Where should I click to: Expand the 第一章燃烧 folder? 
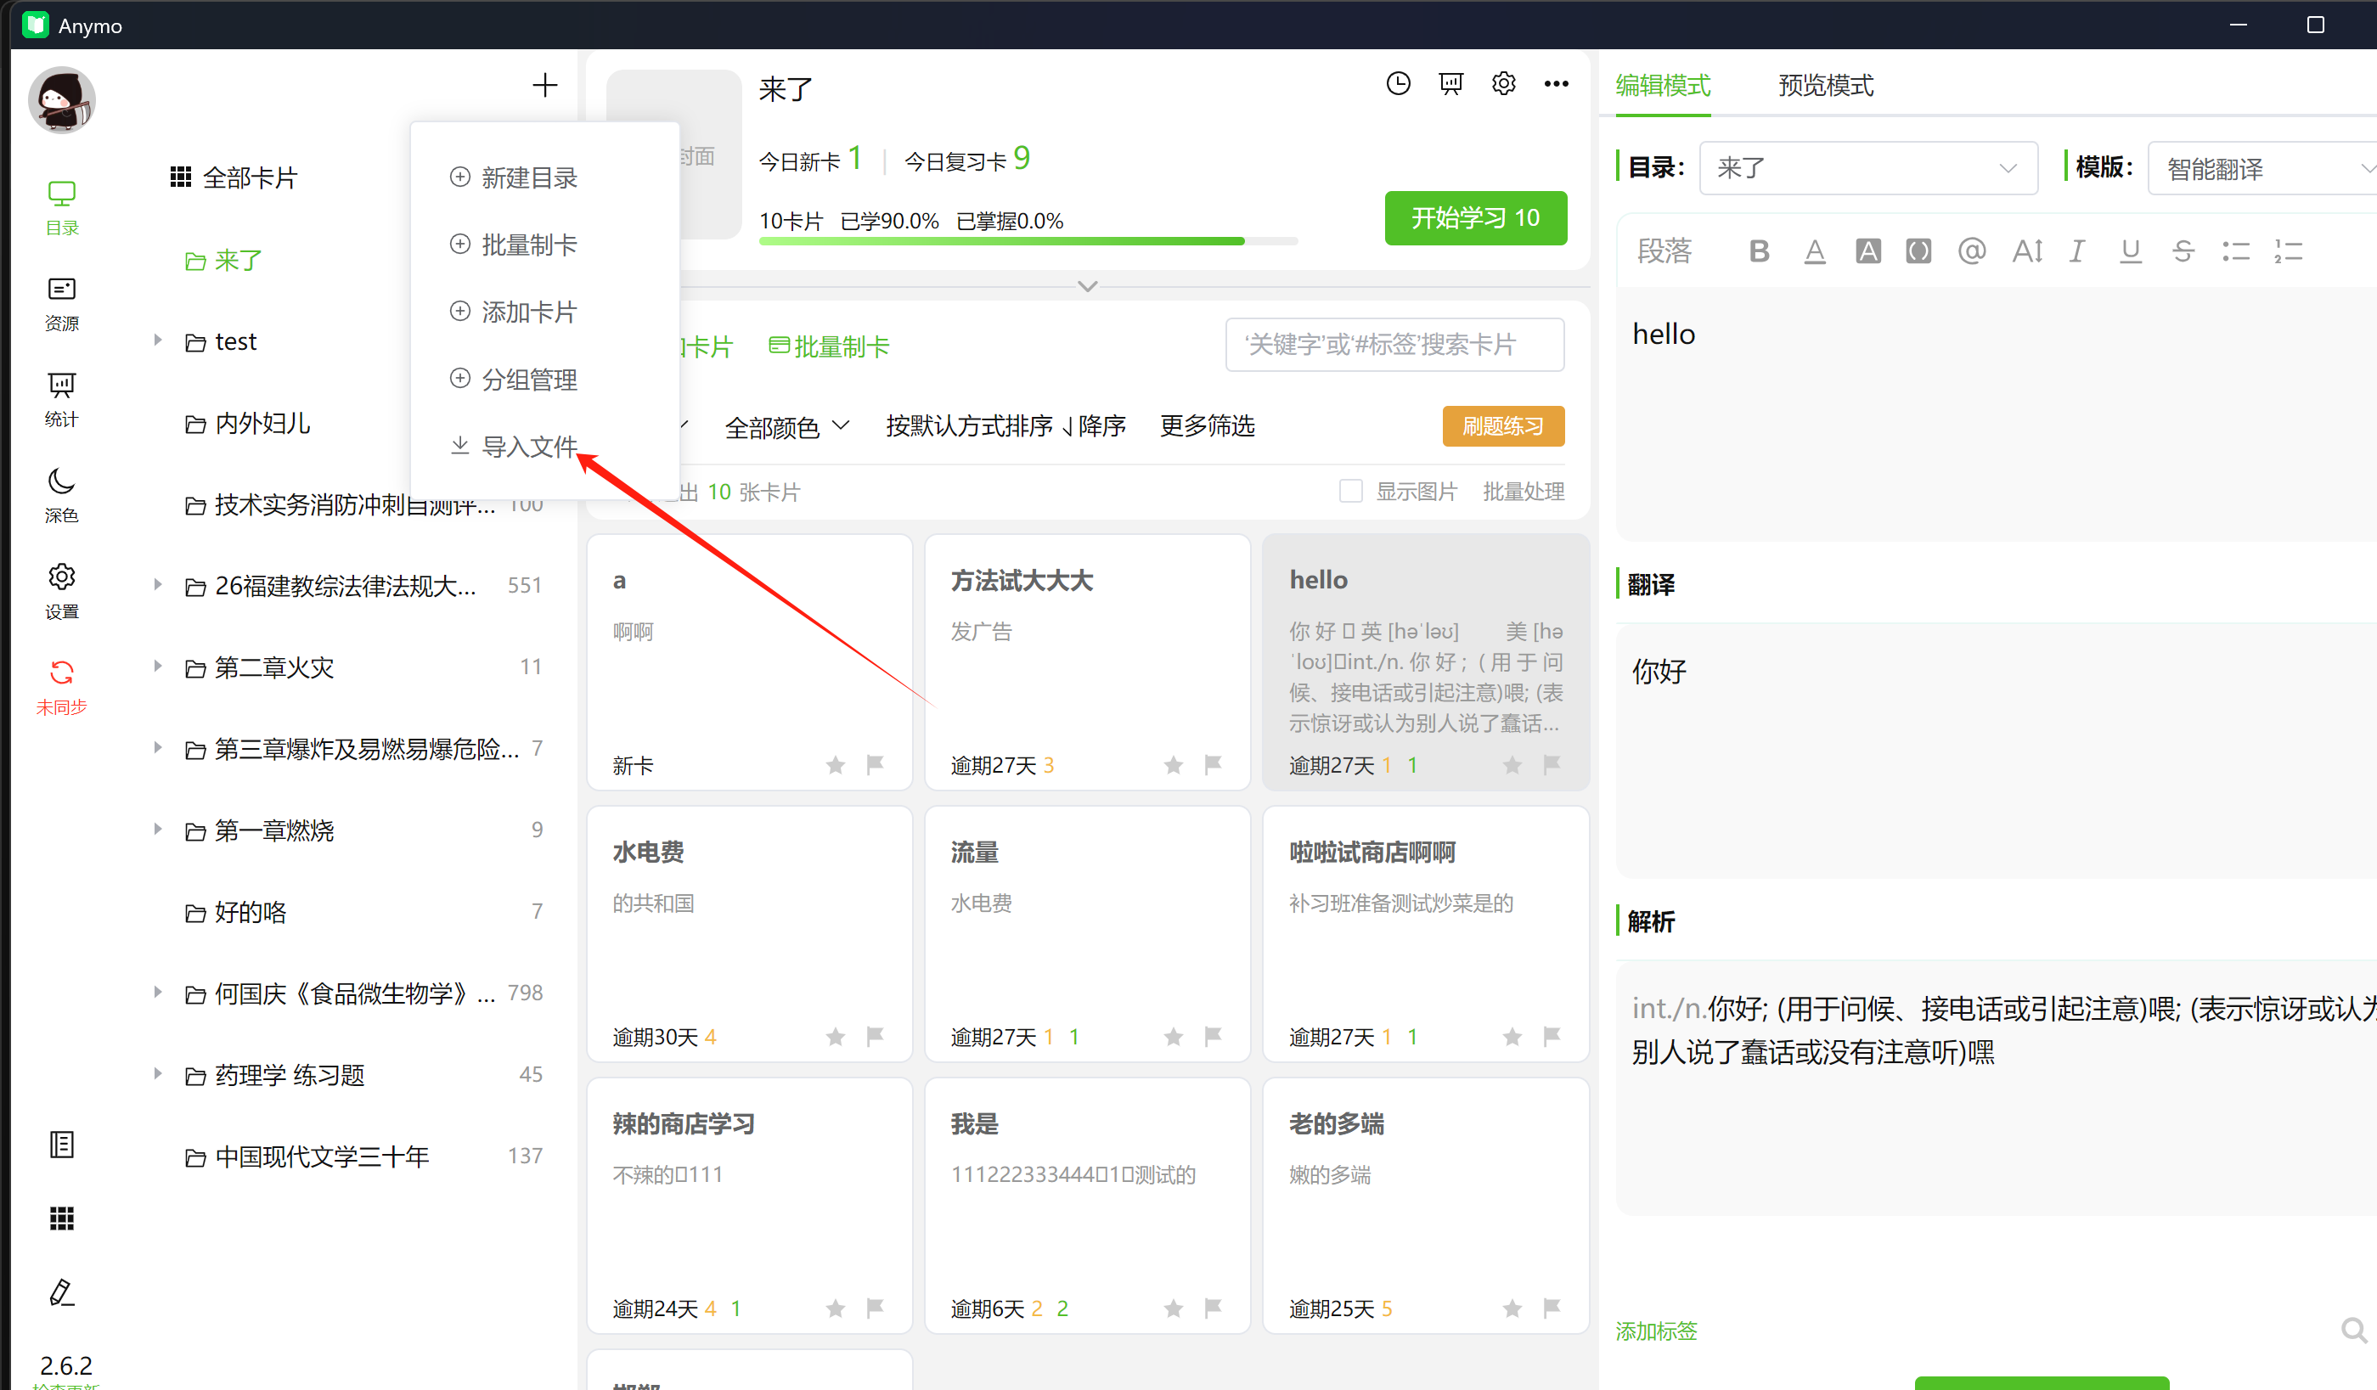tap(157, 830)
